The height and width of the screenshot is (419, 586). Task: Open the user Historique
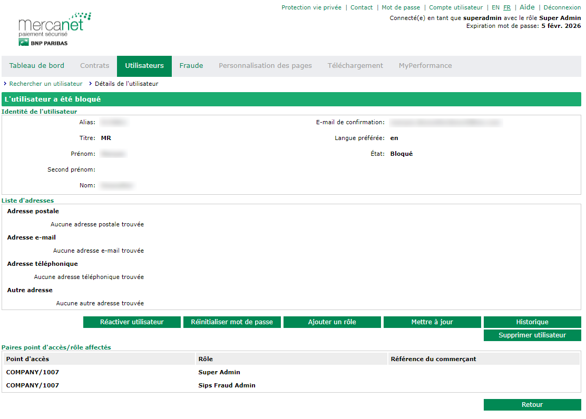tap(532, 322)
